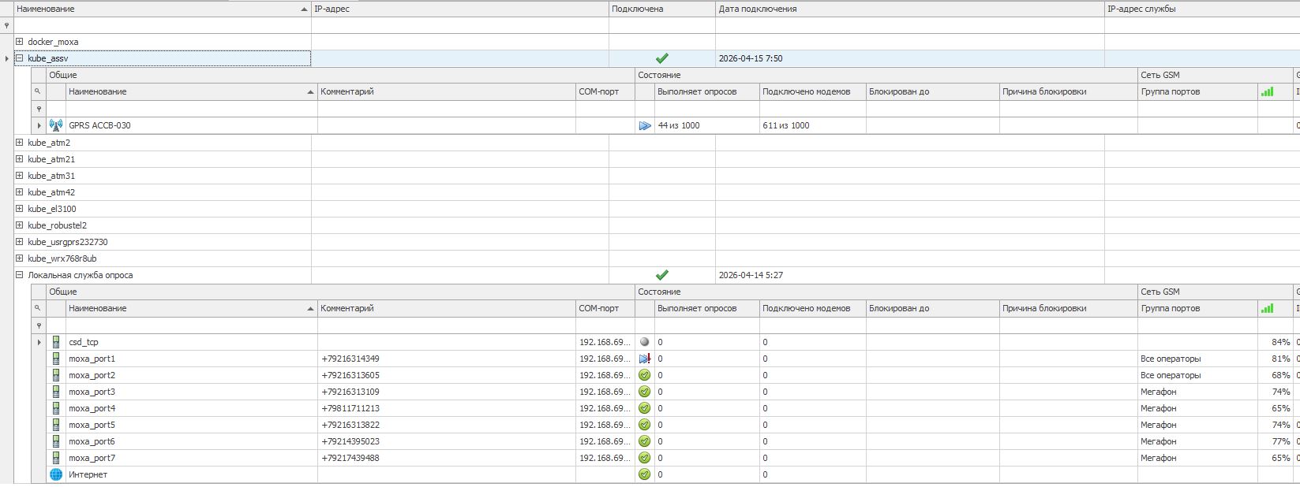Click the green status check for moxa_port4

(x=645, y=408)
